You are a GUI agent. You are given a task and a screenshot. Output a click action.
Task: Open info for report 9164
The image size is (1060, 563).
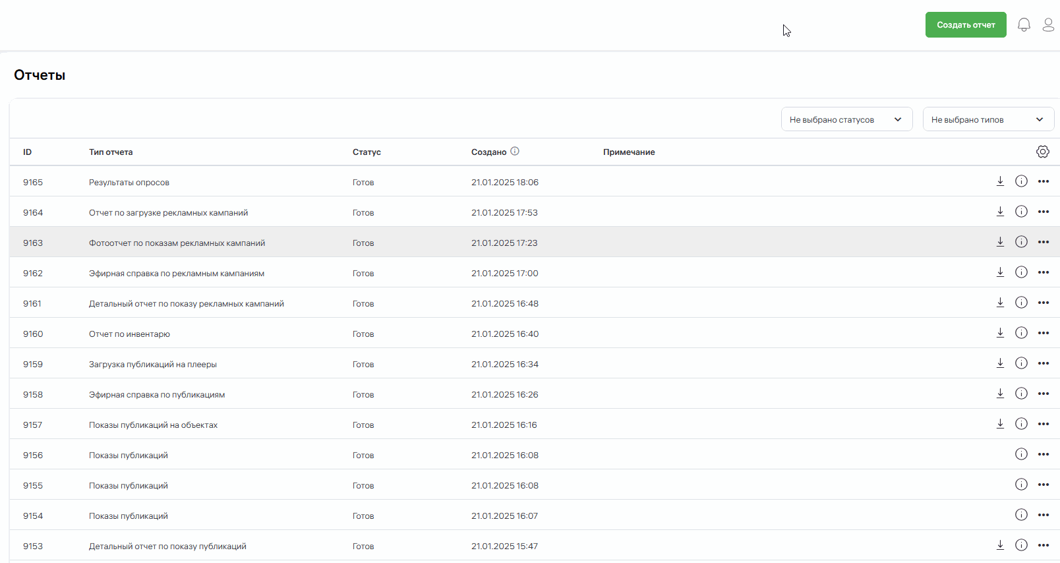(x=1021, y=212)
